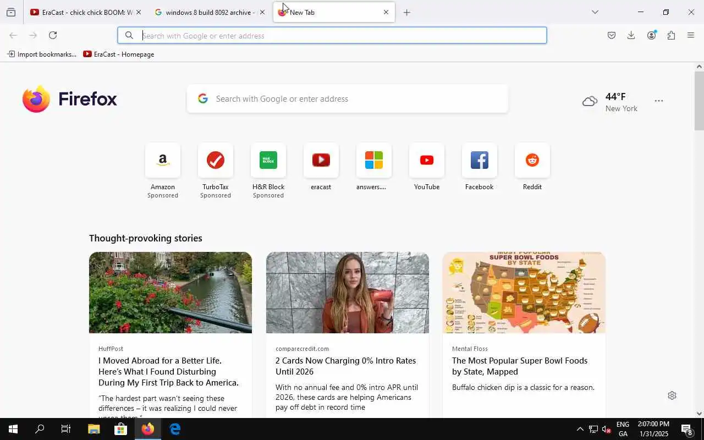
Task: Open the Super Bowl foods map thumbnail
Action: (x=524, y=293)
